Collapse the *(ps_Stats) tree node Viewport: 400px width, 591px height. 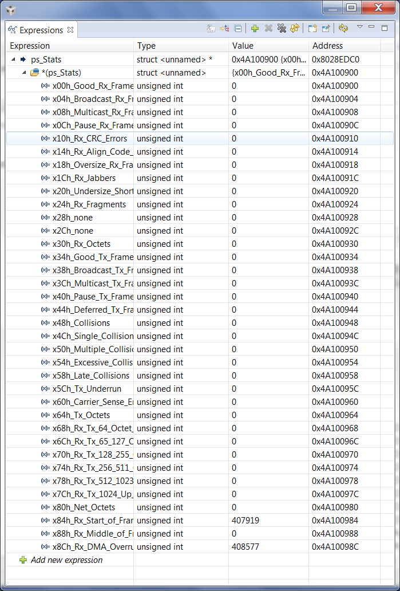[x=24, y=72]
